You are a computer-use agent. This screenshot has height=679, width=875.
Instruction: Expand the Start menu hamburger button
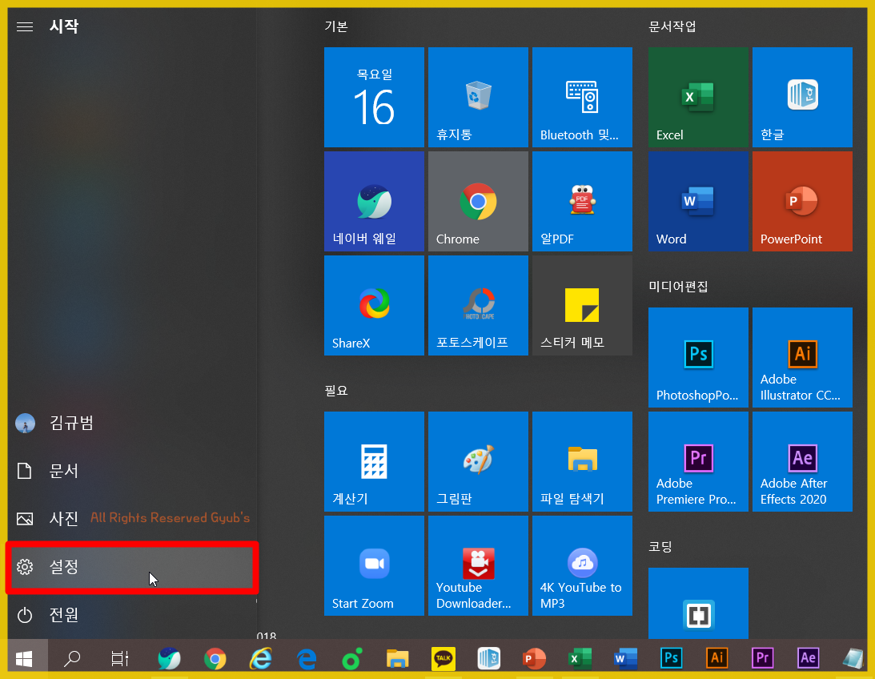point(25,26)
